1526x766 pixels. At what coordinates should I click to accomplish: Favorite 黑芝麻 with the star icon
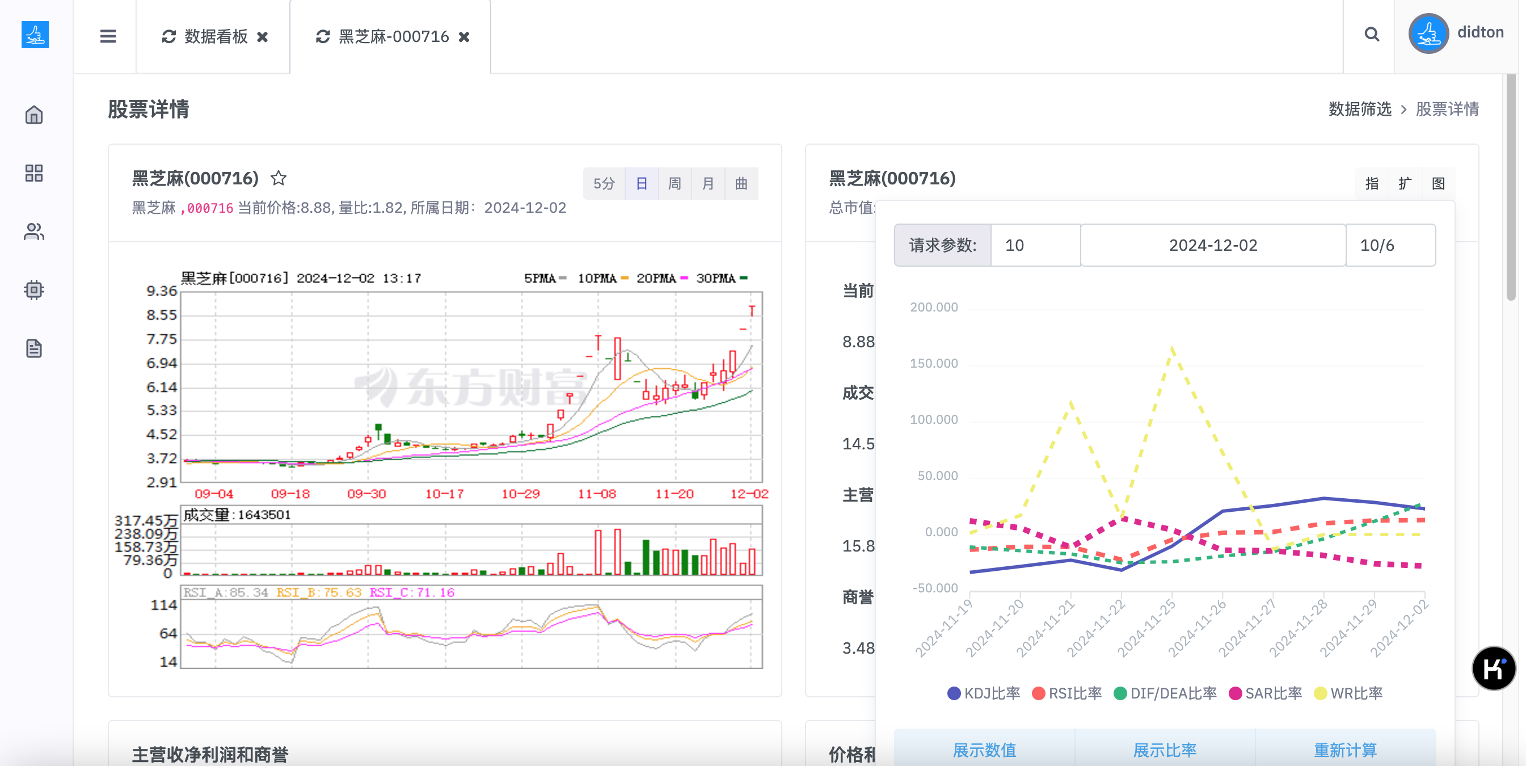pyautogui.click(x=279, y=178)
